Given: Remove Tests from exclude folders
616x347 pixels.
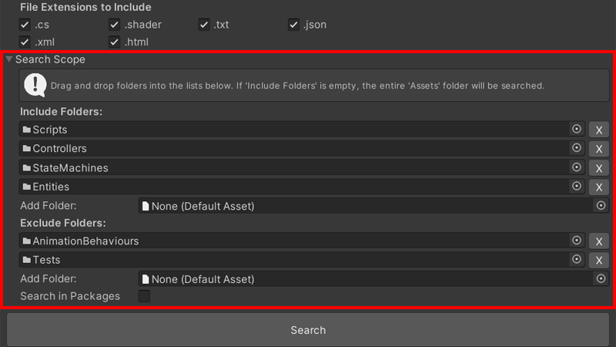Looking at the screenshot, I should [x=599, y=260].
